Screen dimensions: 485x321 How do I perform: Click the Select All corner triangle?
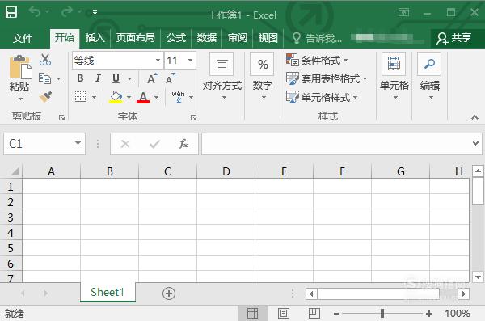pos(15,171)
